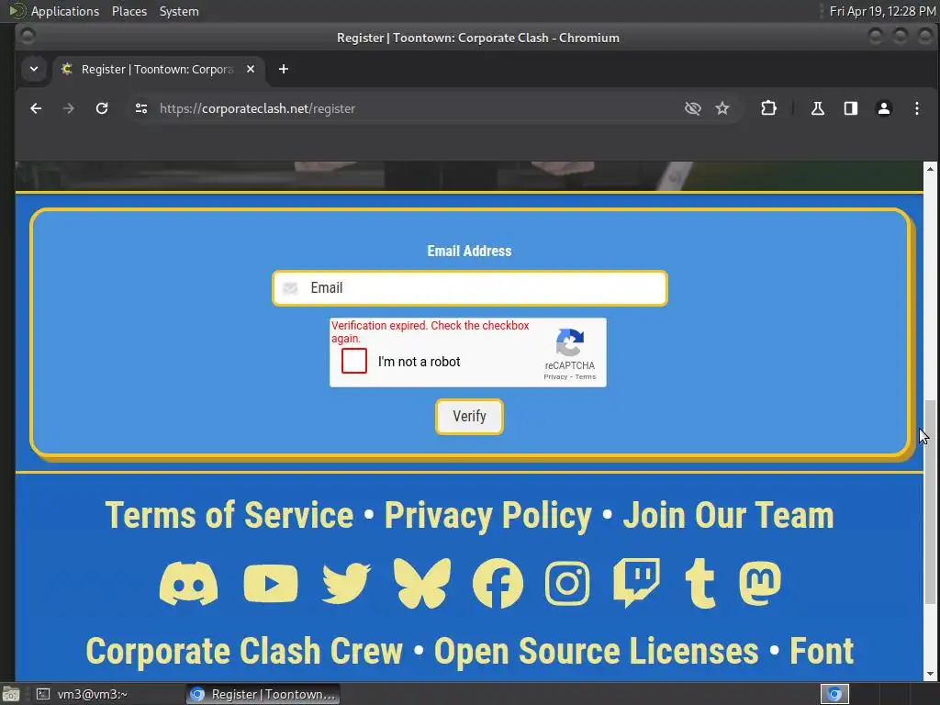Image resolution: width=940 pixels, height=705 pixels.
Task: View site information icon in address bar
Action: [141, 108]
